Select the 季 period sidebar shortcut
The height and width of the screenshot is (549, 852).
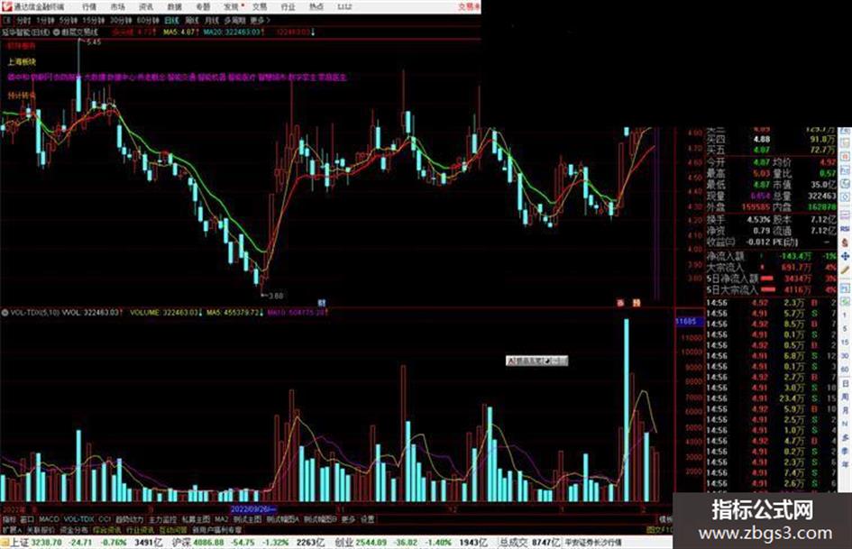(845, 452)
